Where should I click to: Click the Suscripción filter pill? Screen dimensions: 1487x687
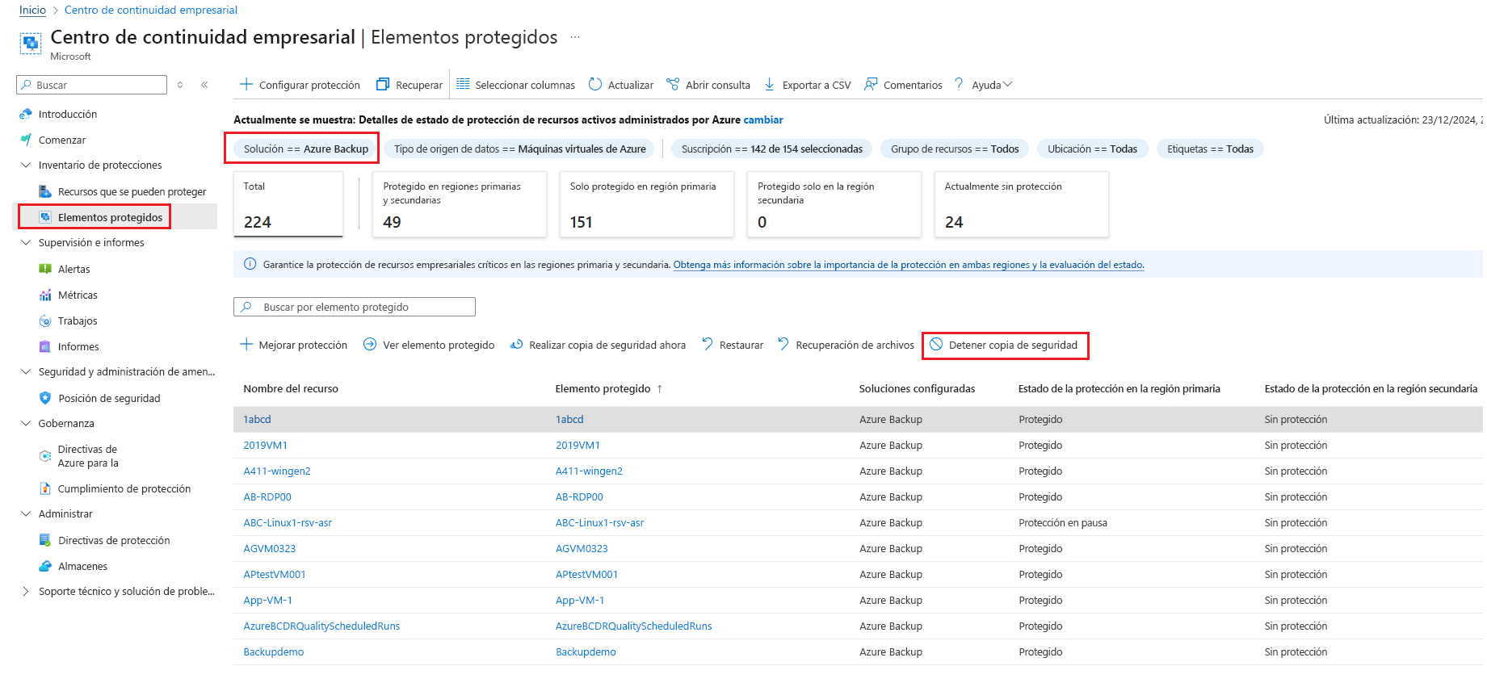pos(772,149)
